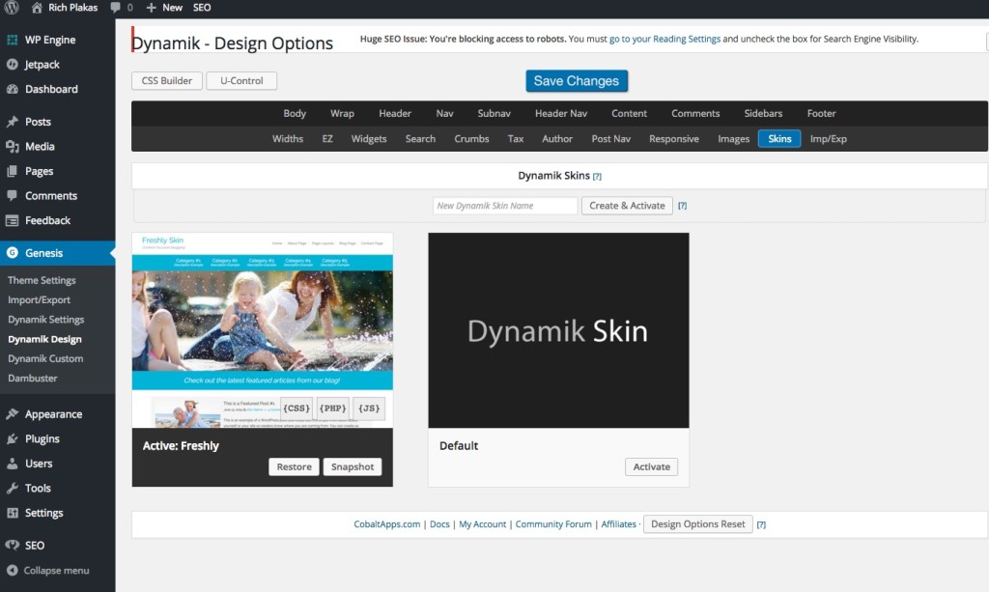Open help tooltip beside Create & Activate
This screenshot has height=592, width=989.
pyautogui.click(x=683, y=206)
